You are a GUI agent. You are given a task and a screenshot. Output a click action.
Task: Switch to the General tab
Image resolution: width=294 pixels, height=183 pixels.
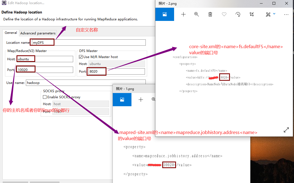(11, 33)
